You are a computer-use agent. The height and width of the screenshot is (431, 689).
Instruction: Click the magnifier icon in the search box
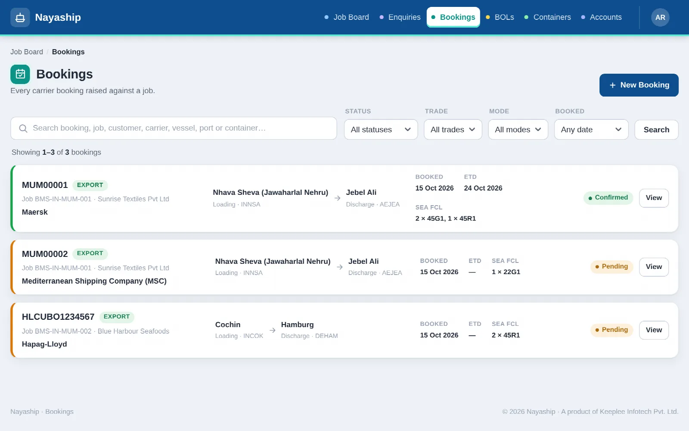[x=23, y=128]
